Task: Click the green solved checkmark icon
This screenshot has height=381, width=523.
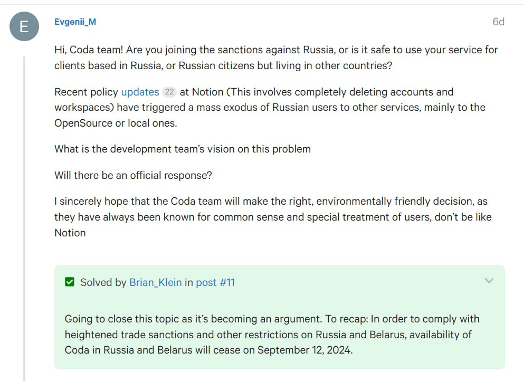Action: point(69,282)
